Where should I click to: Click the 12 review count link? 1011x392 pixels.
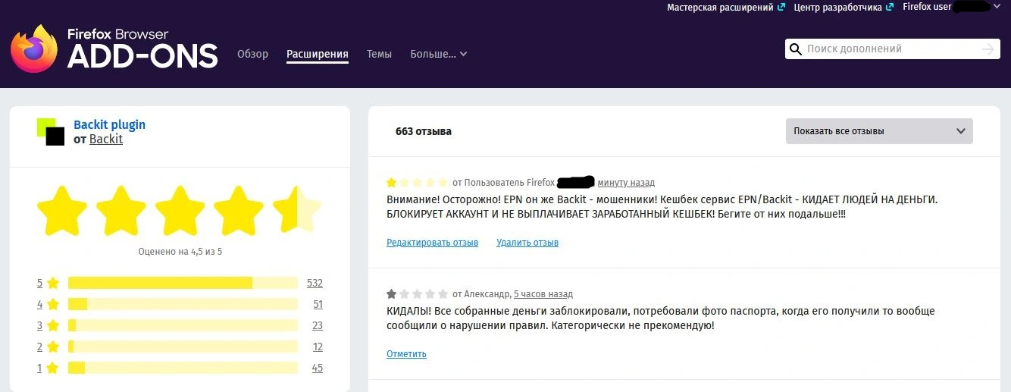(x=318, y=347)
